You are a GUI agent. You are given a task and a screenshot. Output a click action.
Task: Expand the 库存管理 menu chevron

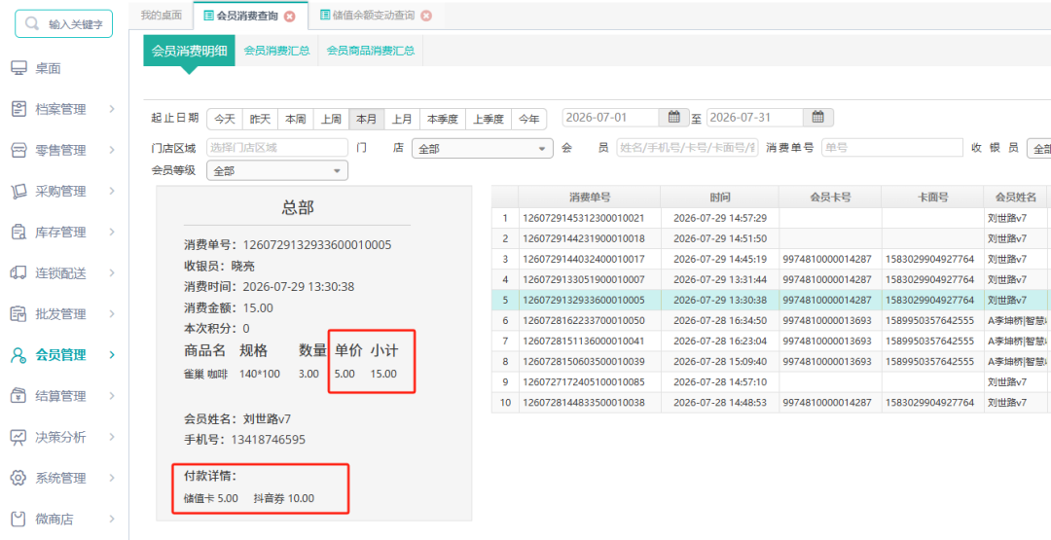(x=112, y=232)
